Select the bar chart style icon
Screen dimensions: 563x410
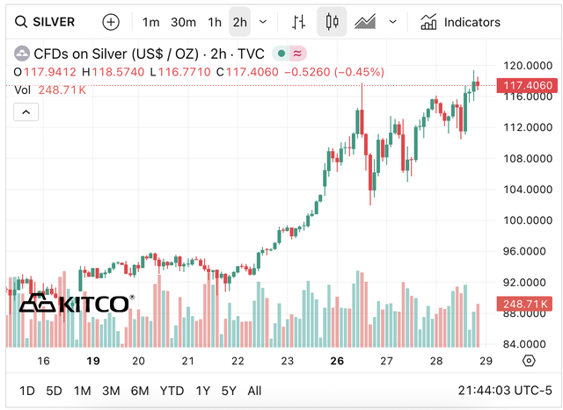[299, 22]
